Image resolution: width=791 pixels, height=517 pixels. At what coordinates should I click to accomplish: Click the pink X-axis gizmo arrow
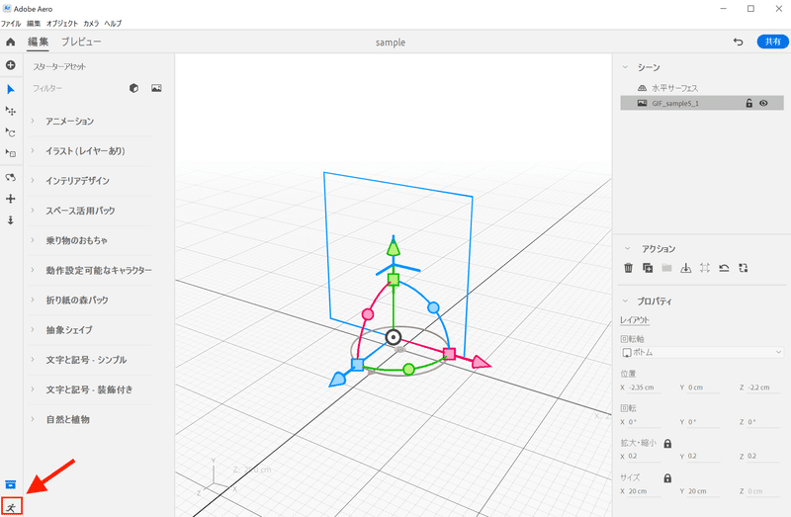point(481,362)
